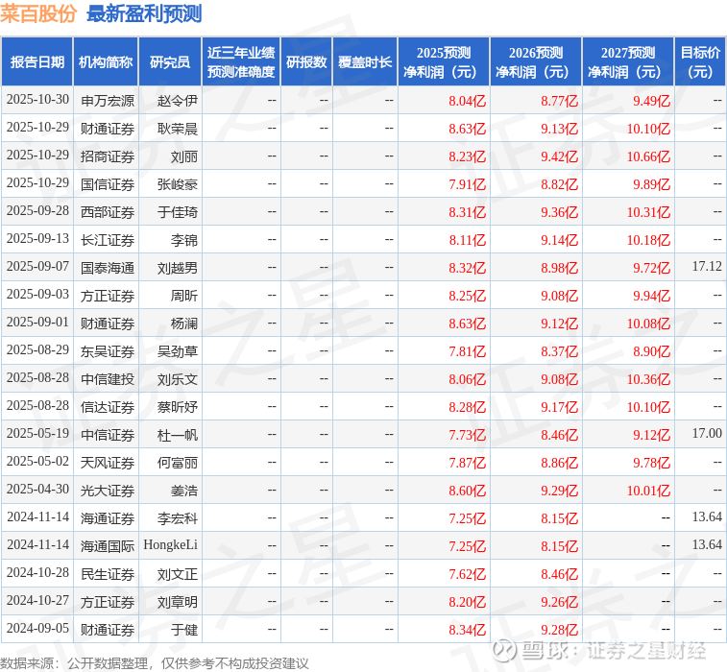
Task: Click the 报告日期 column header
Action: click(x=37, y=61)
